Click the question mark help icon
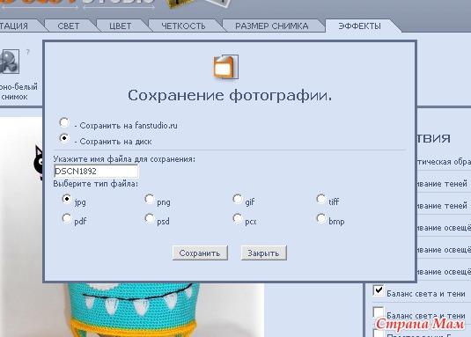 coord(28,52)
